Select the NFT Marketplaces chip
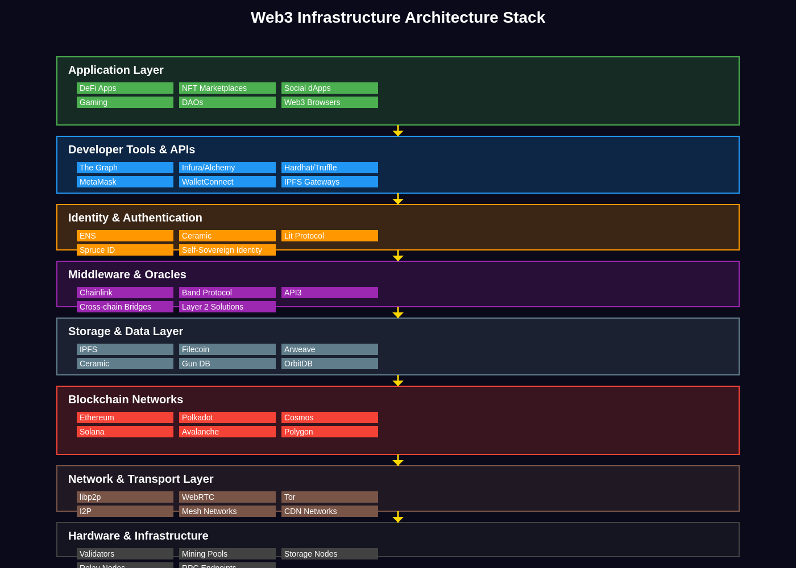The image size is (796, 568). (x=227, y=88)
